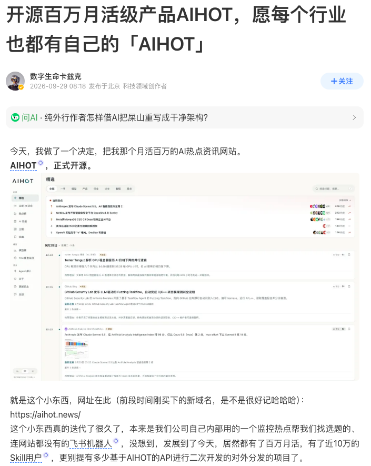Click the 科技领域创作者 label

145,86
